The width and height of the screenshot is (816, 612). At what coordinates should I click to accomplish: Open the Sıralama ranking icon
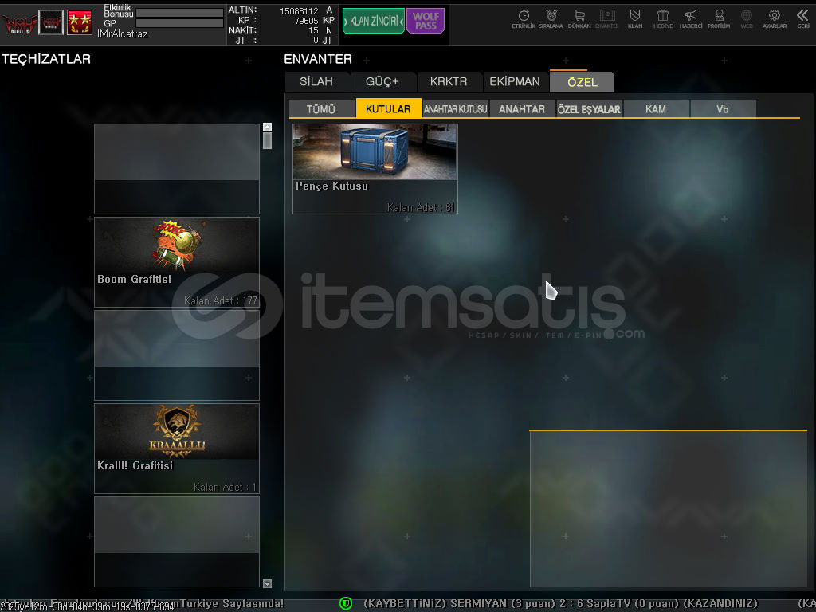coord(551,18)
